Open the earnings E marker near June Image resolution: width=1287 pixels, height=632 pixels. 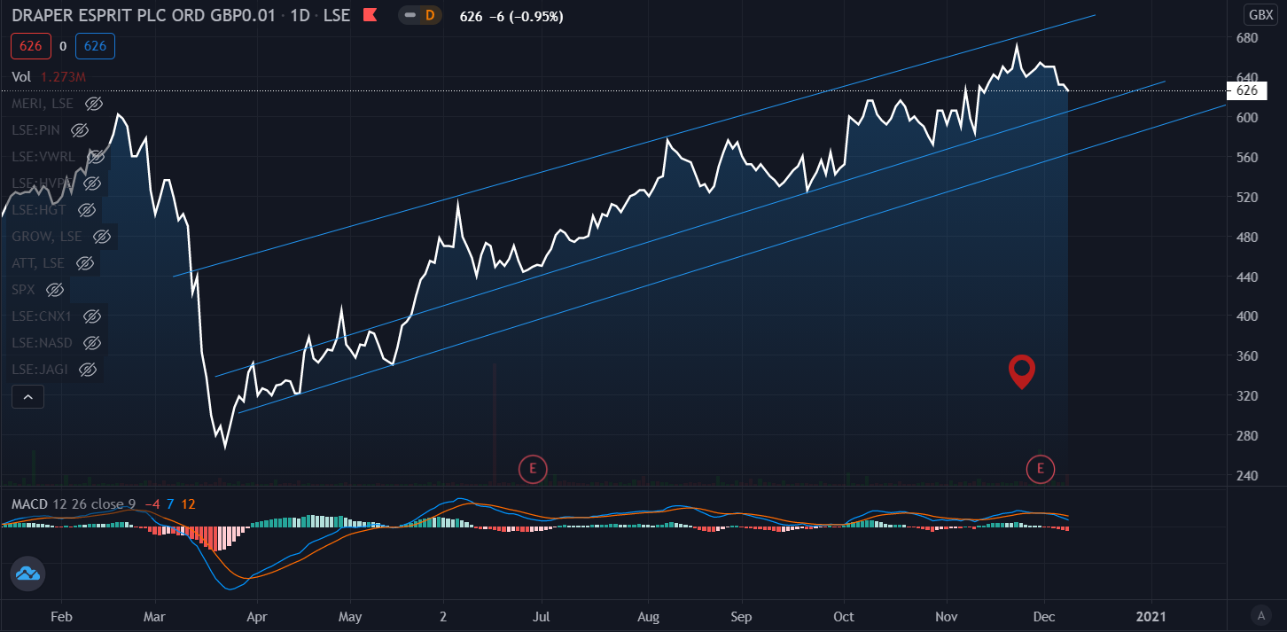click(533, 468)
